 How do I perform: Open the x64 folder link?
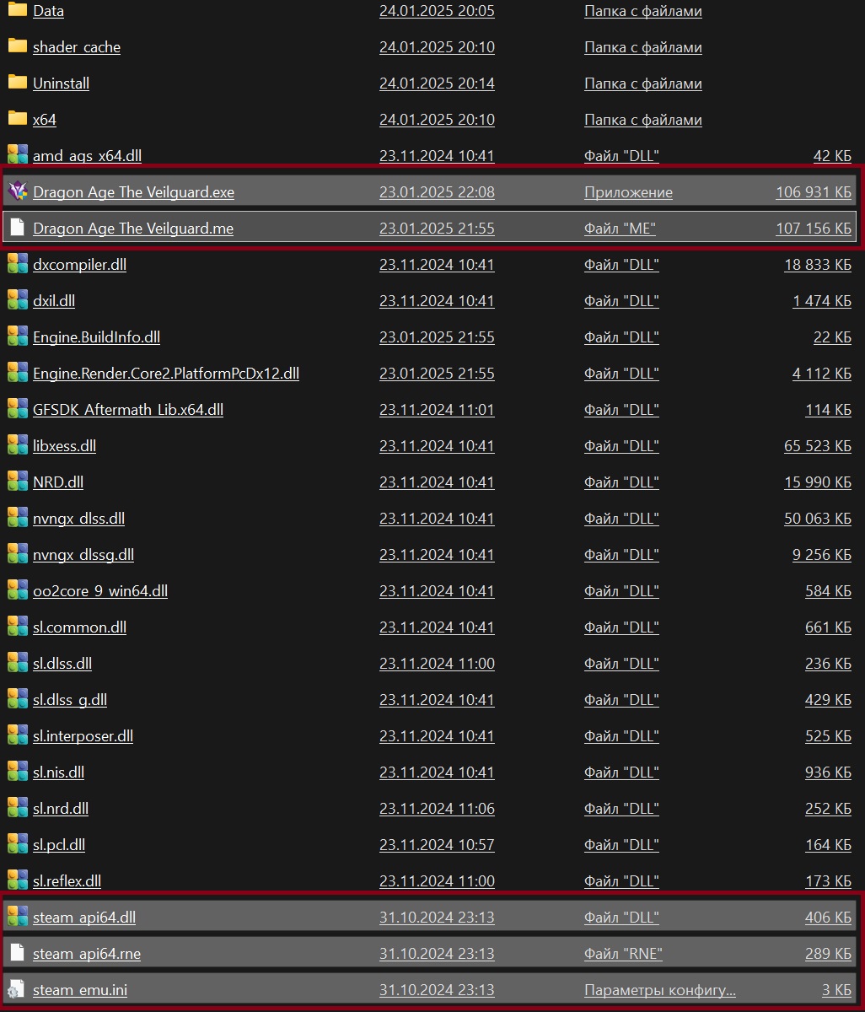pyautogui.click(x=45, y=120)
